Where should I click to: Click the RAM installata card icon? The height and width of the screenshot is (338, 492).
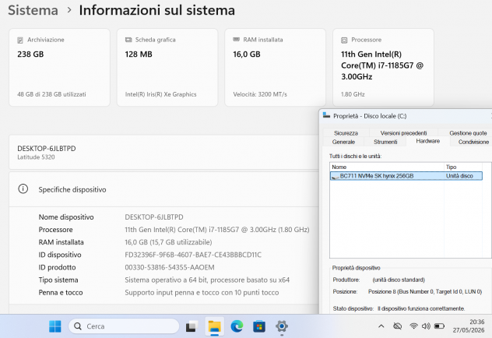(237, 40)
